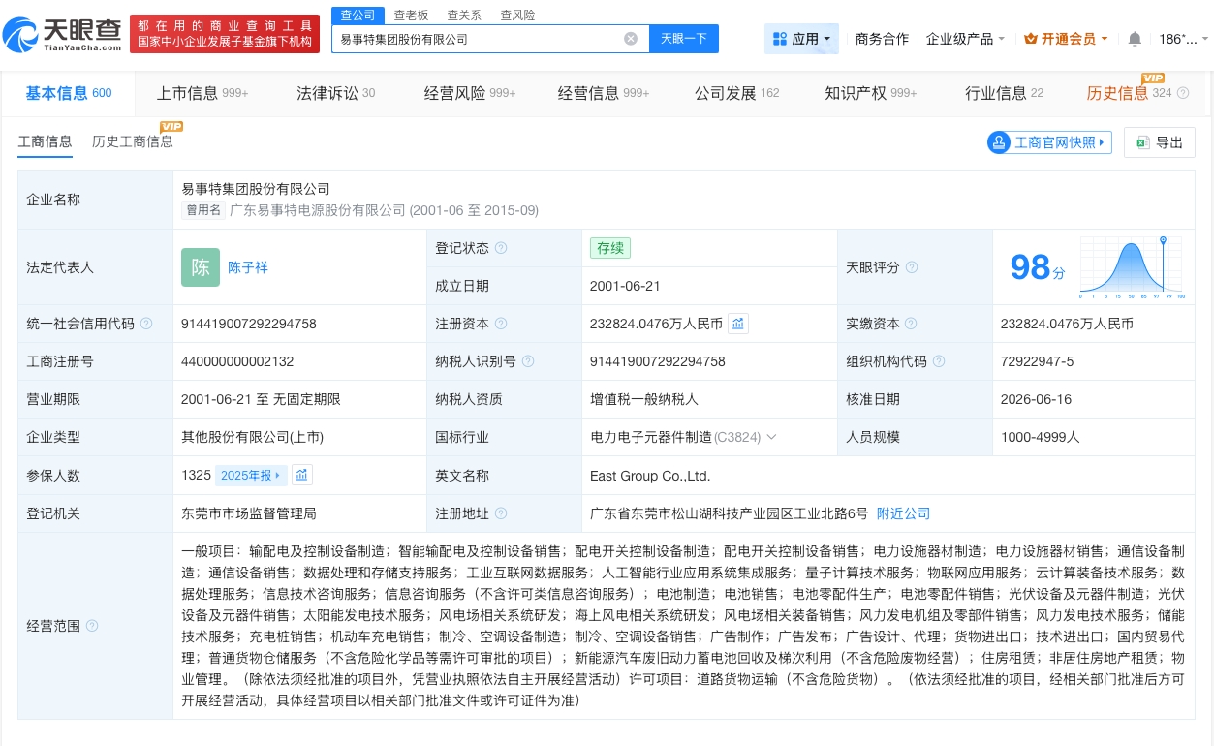Viewport: 1214px width, 746px height.
Task: Switch to 查老板 search tab
Action: [x=411, y=15]
